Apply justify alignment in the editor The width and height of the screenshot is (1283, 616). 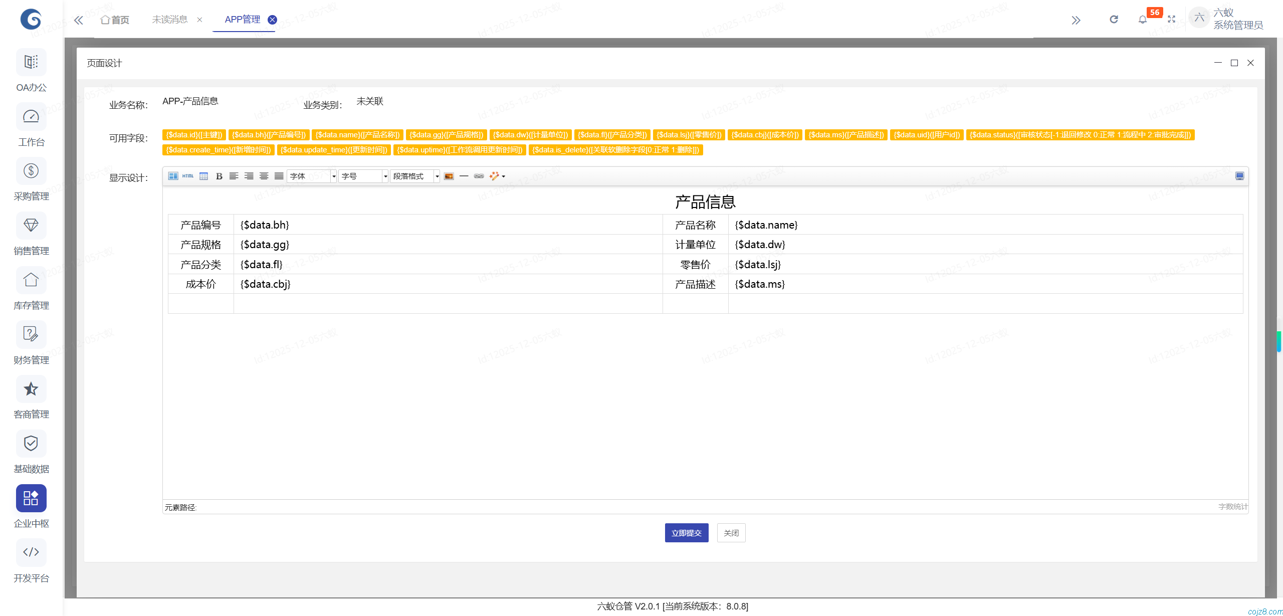[279, 176]
